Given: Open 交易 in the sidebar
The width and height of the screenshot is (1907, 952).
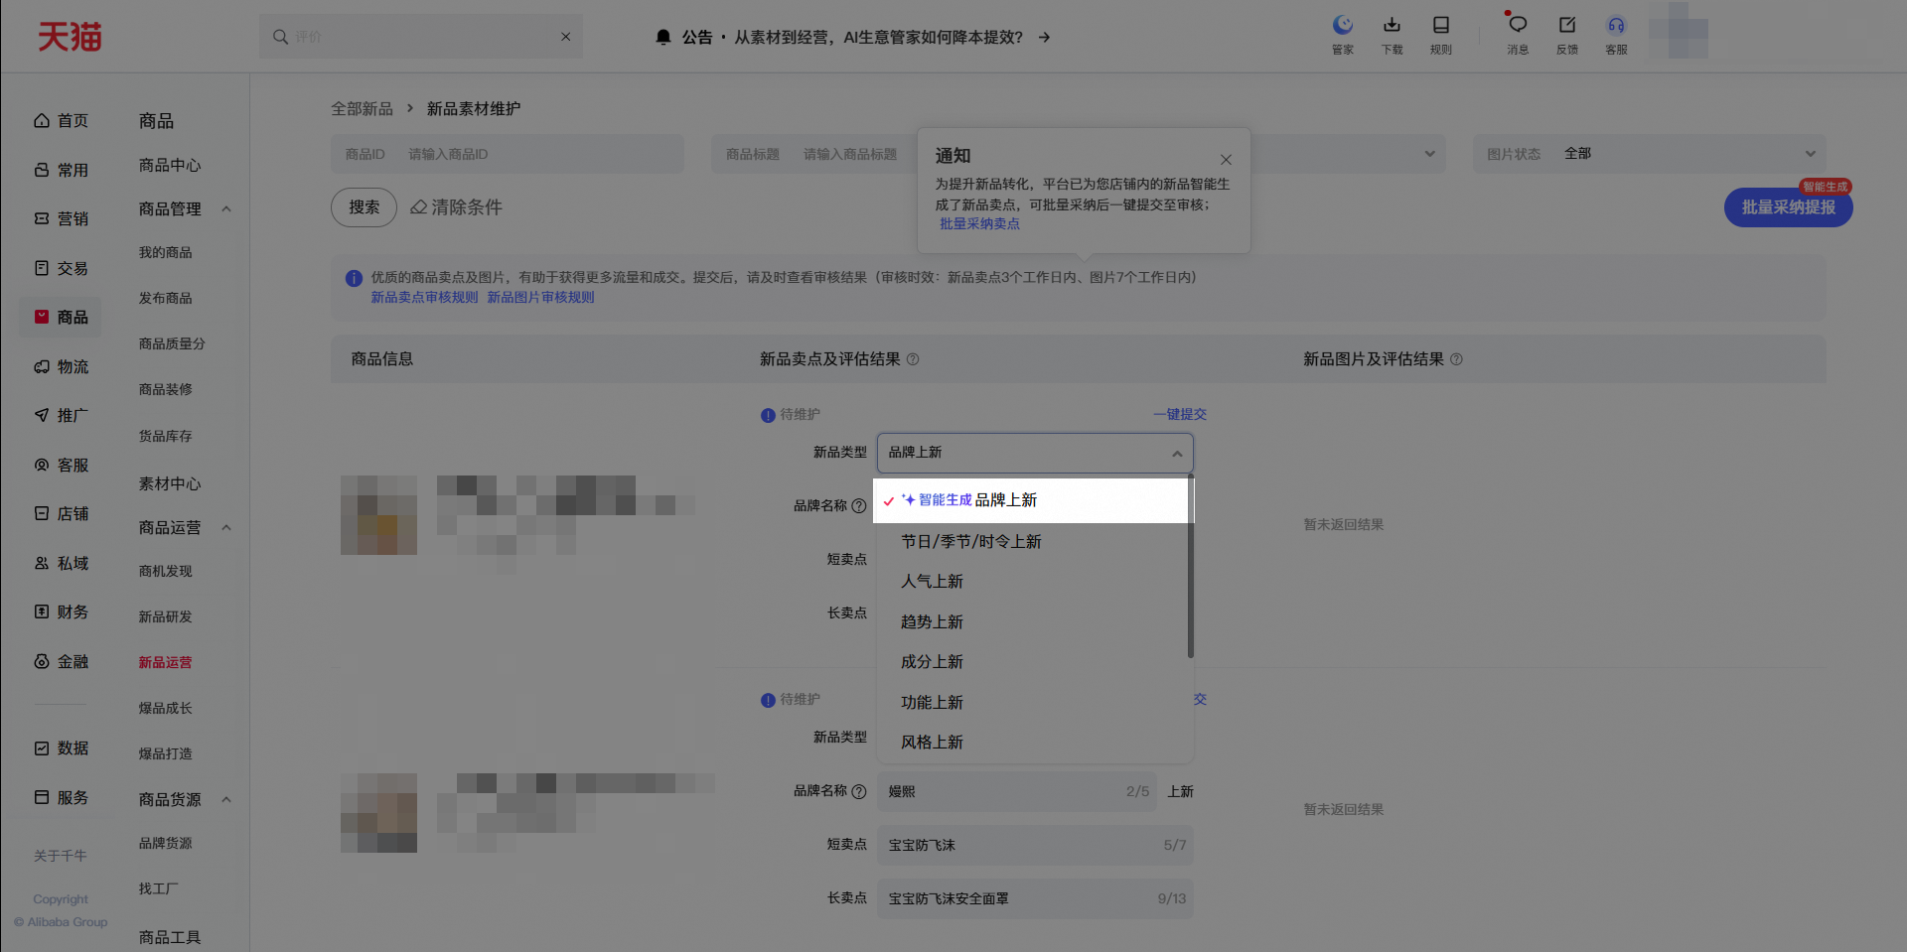Looking at the screenshot, I should pyautogui.click(x=62, y=268).
